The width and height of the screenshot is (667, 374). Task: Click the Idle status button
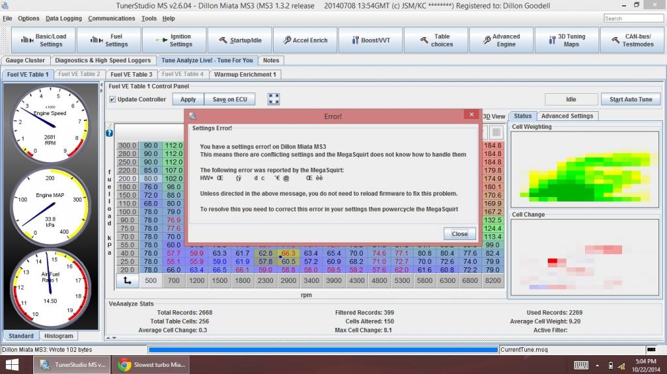point(571,99)
